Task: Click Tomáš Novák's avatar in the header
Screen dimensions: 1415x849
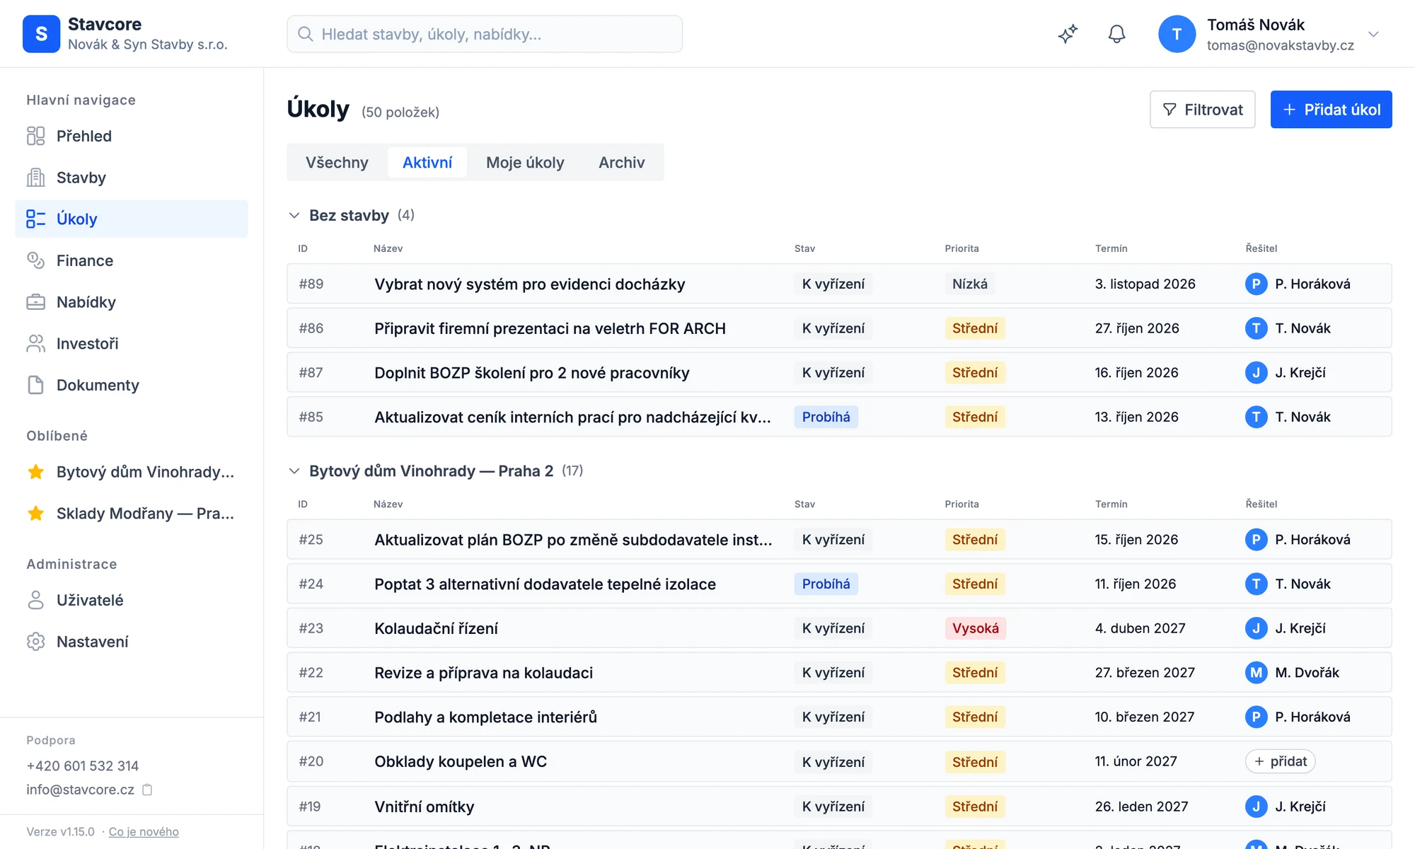Action: coord(1177,34)
